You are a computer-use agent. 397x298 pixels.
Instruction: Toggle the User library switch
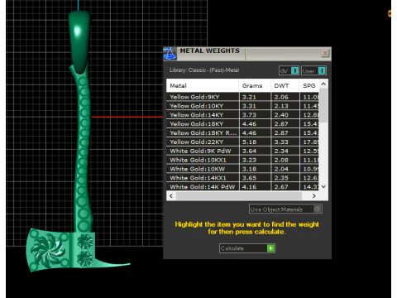pyautogui.click(x=314, y=71)
